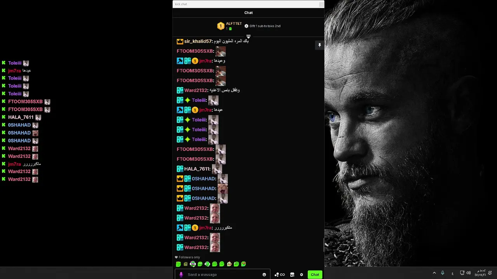497x279 pixels.
Task: Focus the Send a message input field
Action: point(223,274)
